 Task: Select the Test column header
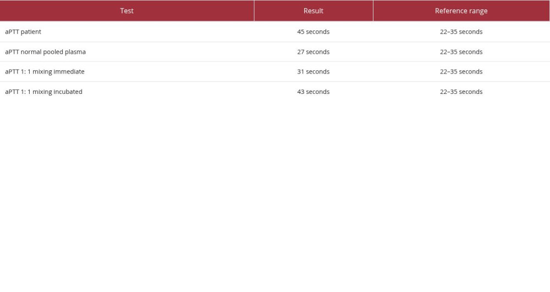[127, 11]
